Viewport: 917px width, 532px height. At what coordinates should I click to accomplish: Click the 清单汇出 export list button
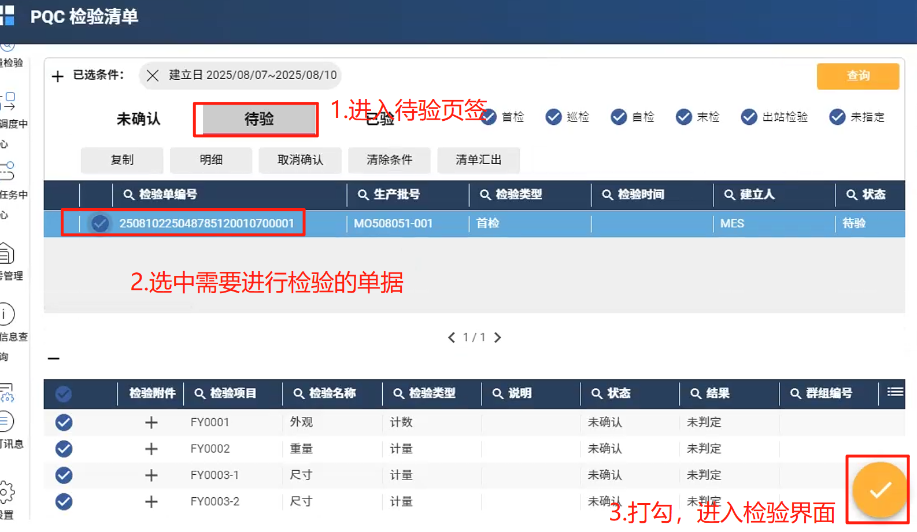pyautogui.click(x=478, y=160)
